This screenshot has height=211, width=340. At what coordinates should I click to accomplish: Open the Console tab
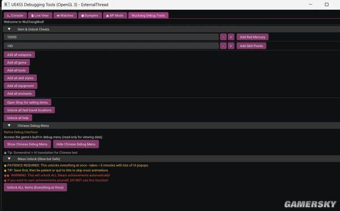tap(15, 16)
